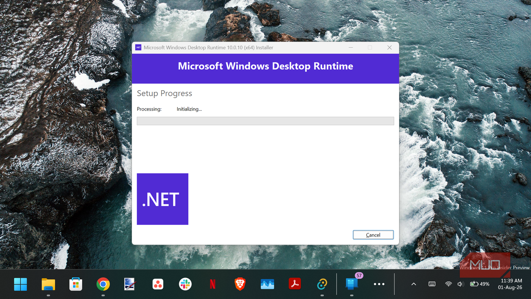Image resolution: width=531 pixels, height=299 pixels.
Task: Open the pen-and-screen app in the taskbar
Action: 130,284
